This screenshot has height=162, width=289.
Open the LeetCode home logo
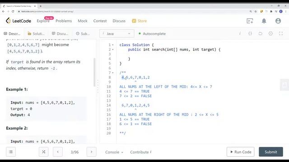tap(19, 21)
